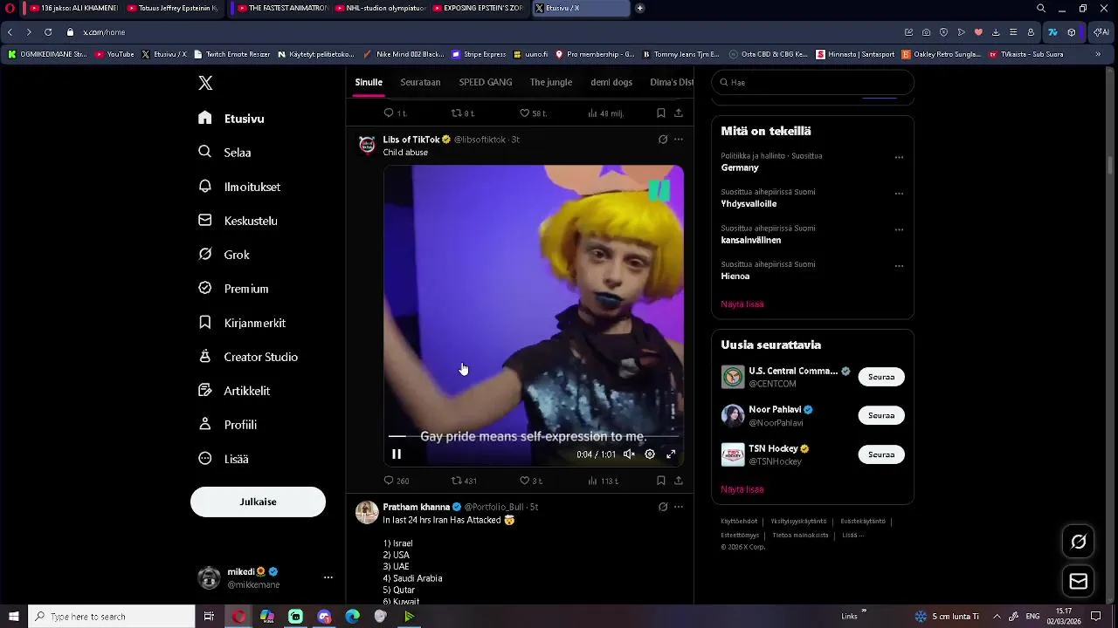The image size is (1118, 628).
Task: Open Kirjanmerkit bookmarks
Action: pos(242,323)
